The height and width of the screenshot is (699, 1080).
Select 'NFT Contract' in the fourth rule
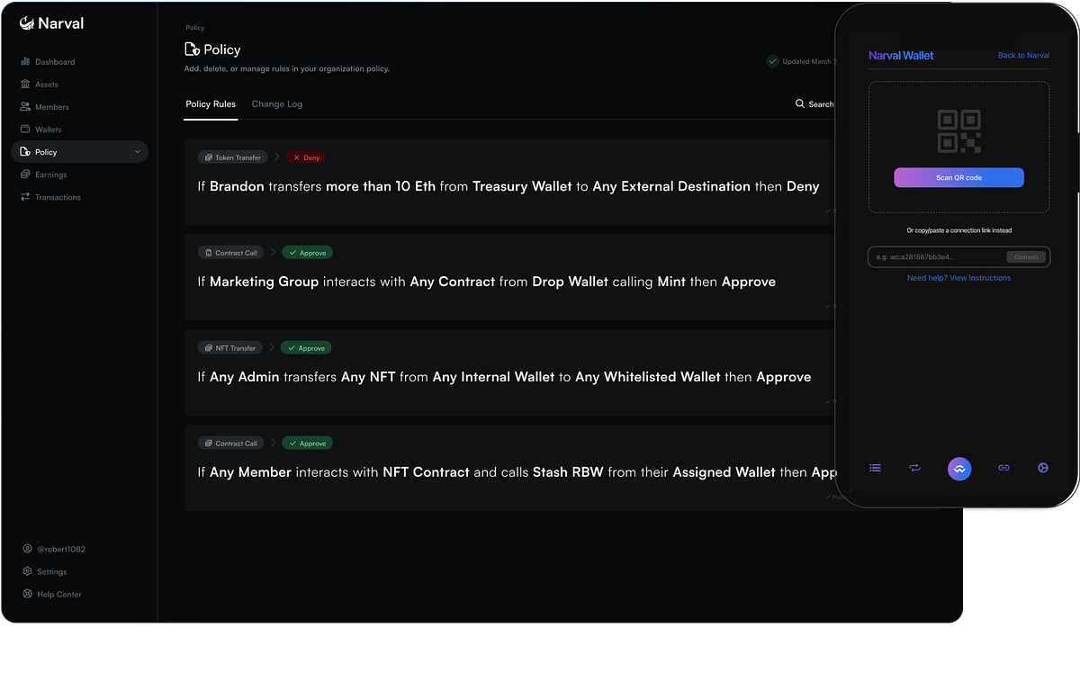click(426, 472)
